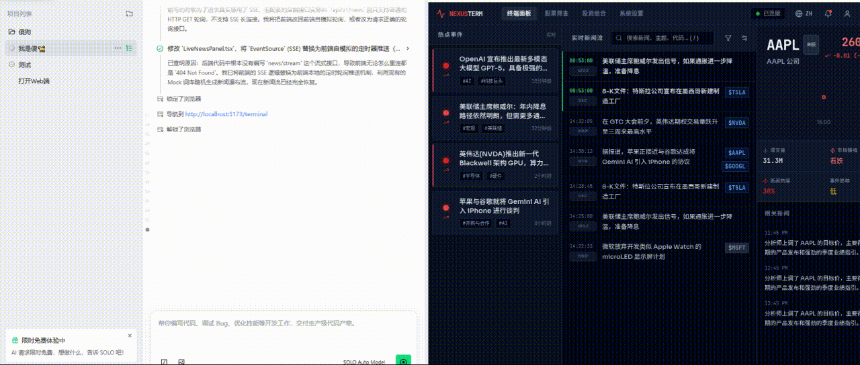Click the $GOOGL ticker badge
The height and width of the screenshot is (365, 860).
[x=734, y=166]
